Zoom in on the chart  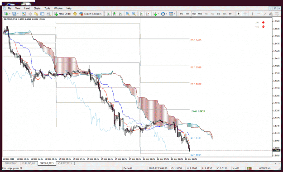[x=128, y=14]
